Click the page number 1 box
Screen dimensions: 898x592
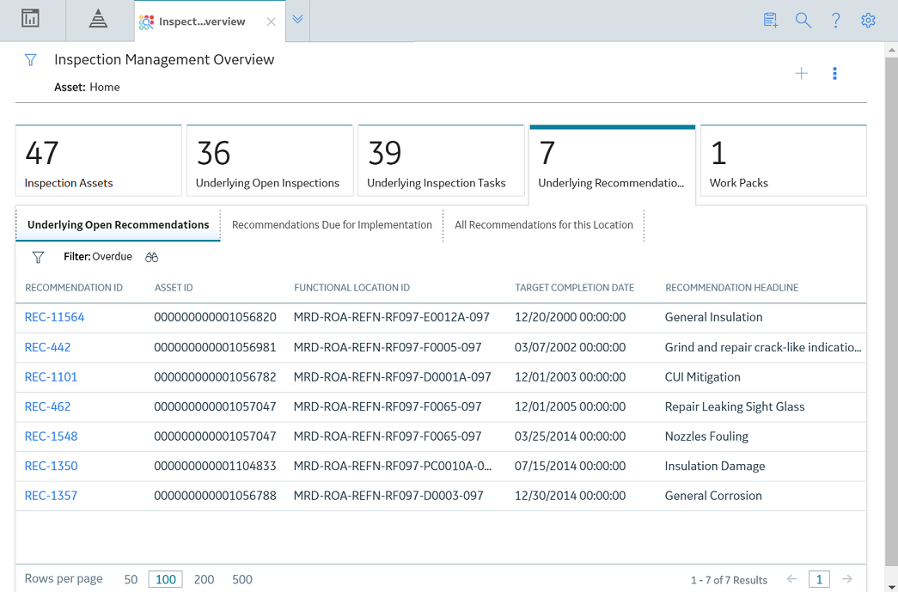pyautogui.click(x=819, y=579)
